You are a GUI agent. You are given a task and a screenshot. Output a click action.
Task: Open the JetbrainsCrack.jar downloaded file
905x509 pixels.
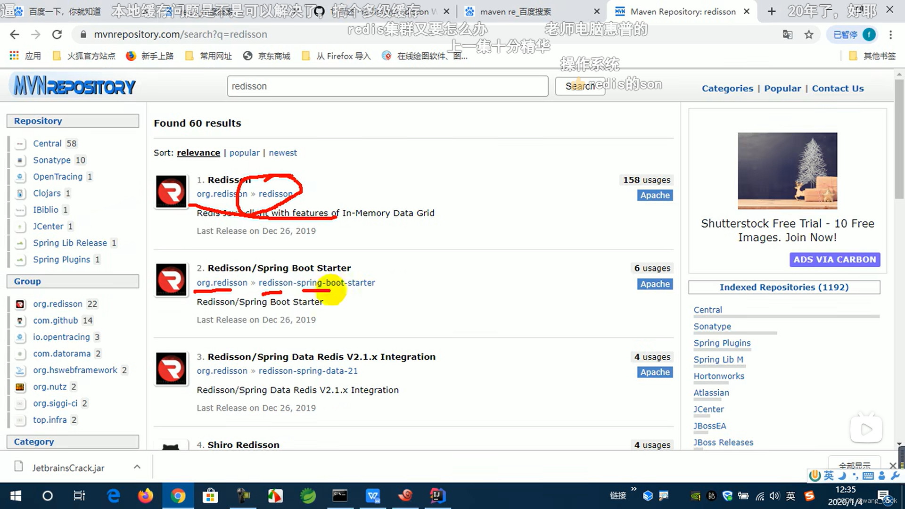(x=68, y=468)
